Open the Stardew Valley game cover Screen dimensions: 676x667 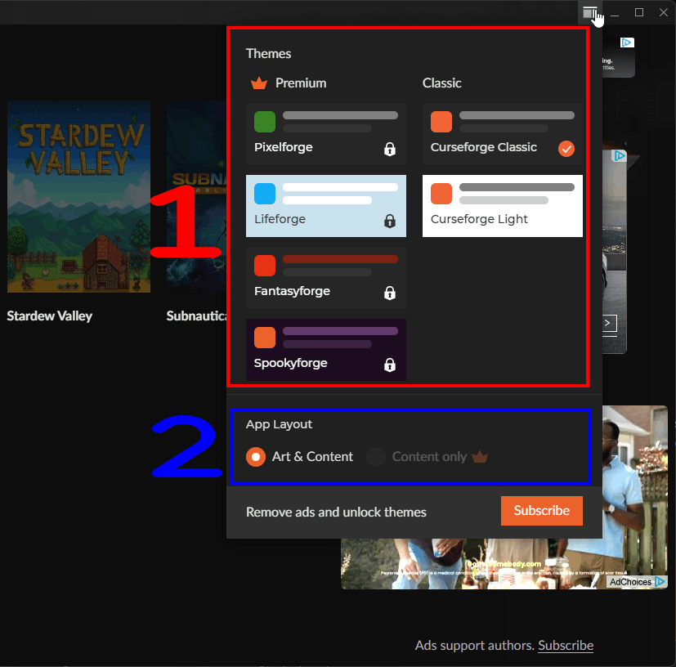coord(79,197)
